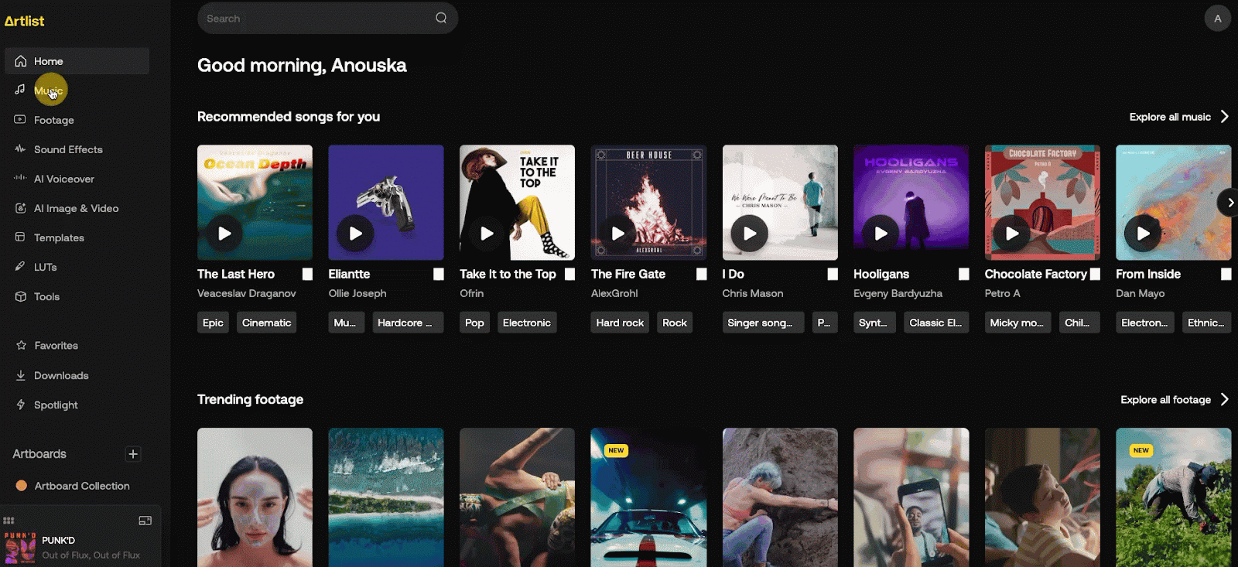Expand Explore all music arrow
Image resolution: width=1238 pixels, height=567 pixels.
(1224, 117)
